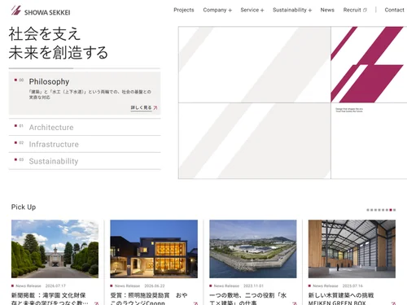Open the Recruit link
Screen dimensions: 407x305
point(355,10)
